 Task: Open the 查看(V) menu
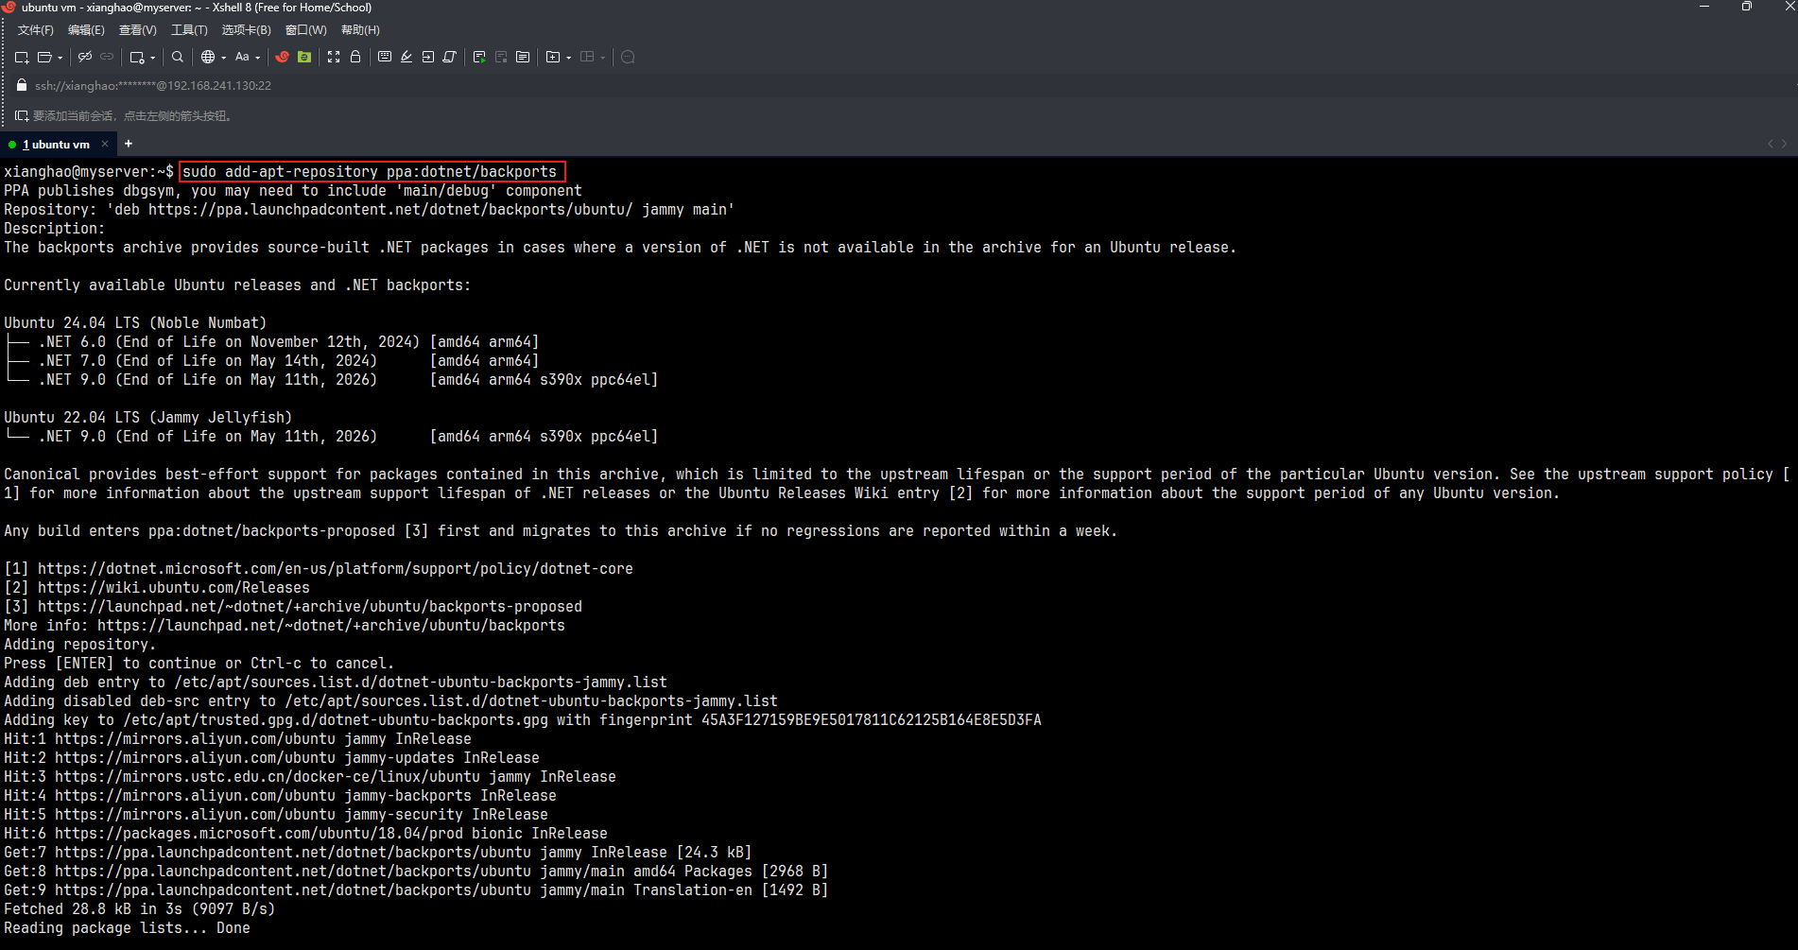click(138, 30)
